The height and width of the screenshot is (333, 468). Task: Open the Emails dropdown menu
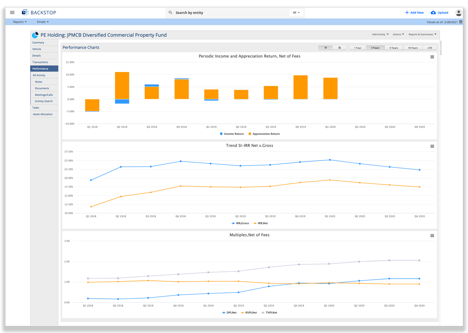tap(43, 22)
